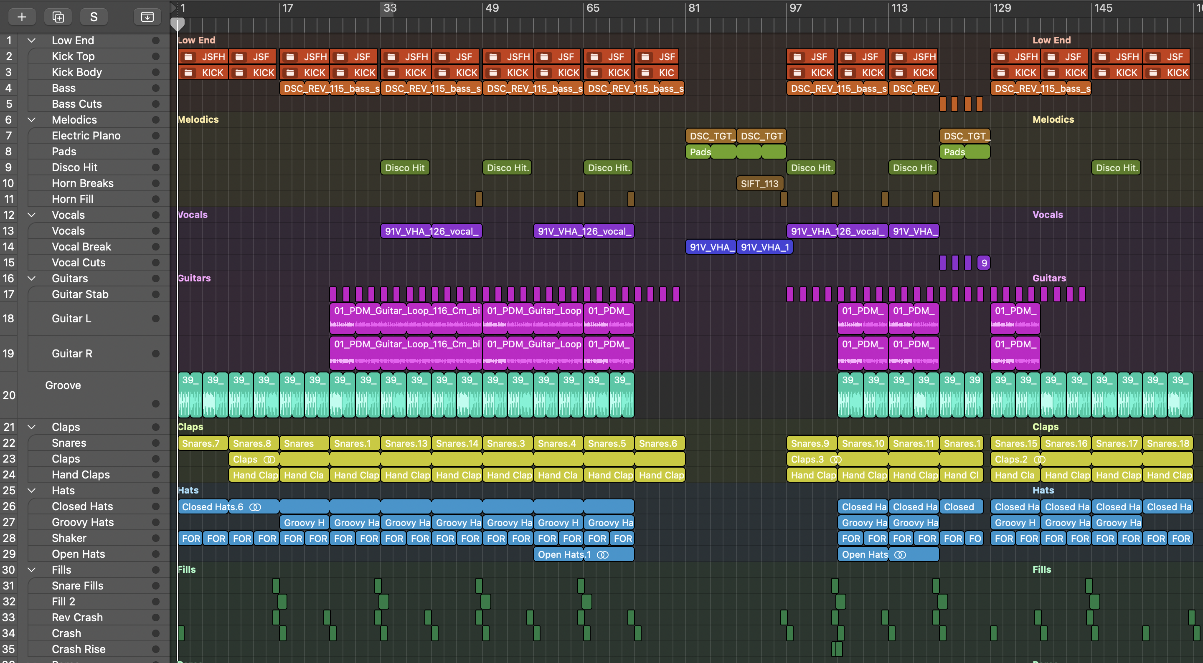This screenshot has width=1203, height=663.
Task: Click the catch playhead window icon
Action: [147, 17]
